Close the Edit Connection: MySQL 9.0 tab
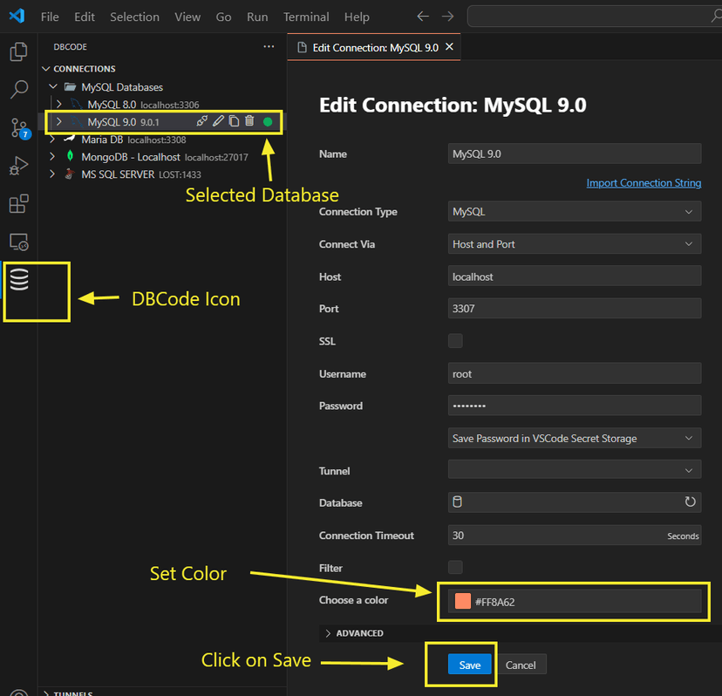The height and width of the screenshot is (696, 722). [x=449, y=46]
